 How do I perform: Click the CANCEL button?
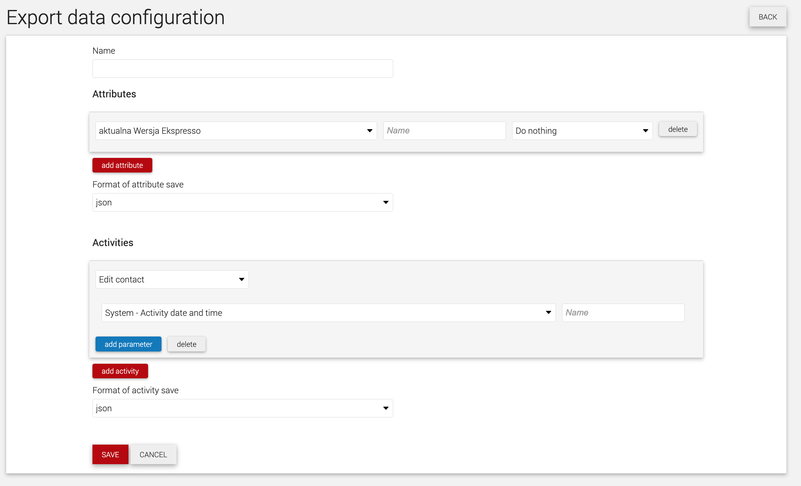(x=153, y=455)
